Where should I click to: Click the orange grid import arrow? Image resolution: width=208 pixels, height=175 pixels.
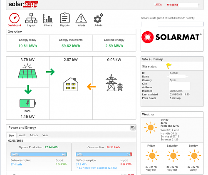coord(91,87)
